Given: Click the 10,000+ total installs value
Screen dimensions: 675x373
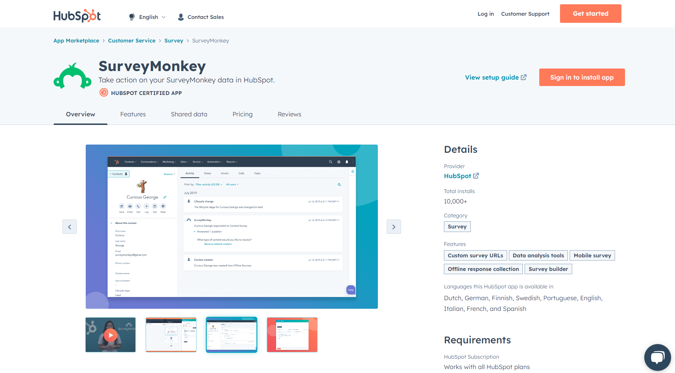Looking at the screenshot, I should (455, 201).
